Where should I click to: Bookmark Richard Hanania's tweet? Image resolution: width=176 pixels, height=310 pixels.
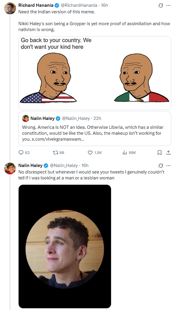coord(160,152)
